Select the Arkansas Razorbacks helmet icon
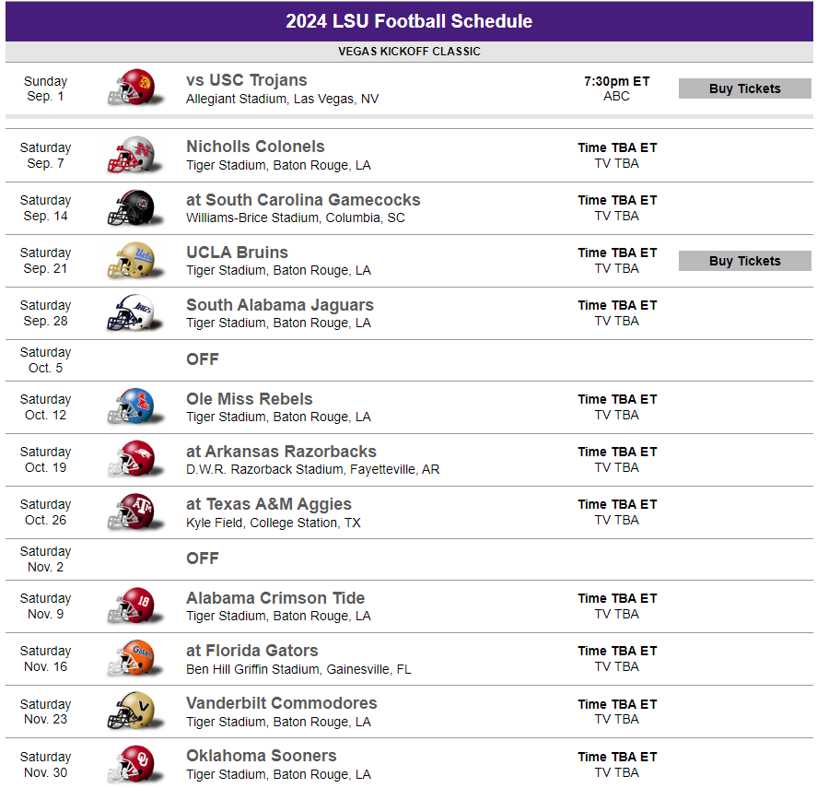 tap(130, 460)
